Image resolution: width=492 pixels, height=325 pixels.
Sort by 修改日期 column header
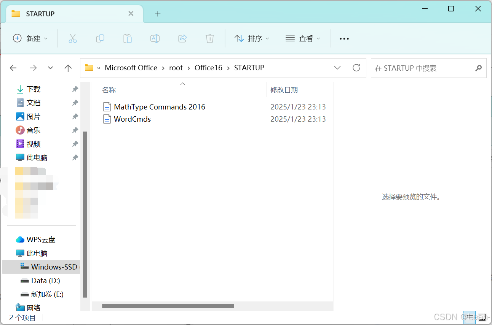pos(284,90)
